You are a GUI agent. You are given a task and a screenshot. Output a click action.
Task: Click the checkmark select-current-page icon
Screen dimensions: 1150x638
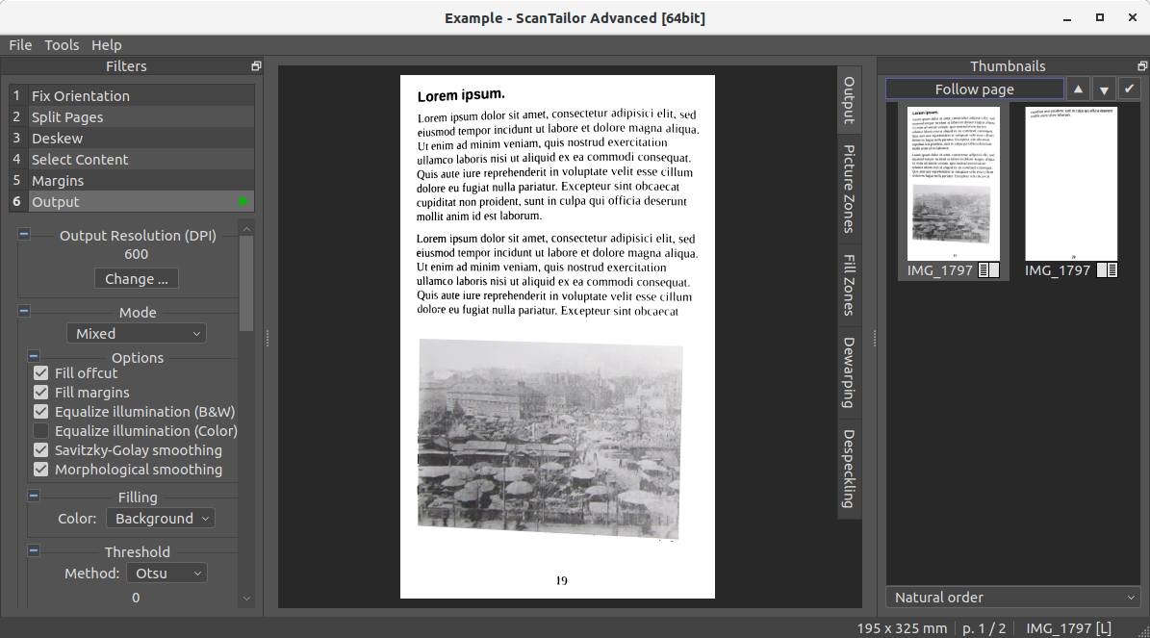pyautogui.click(x=1130, y=89)
